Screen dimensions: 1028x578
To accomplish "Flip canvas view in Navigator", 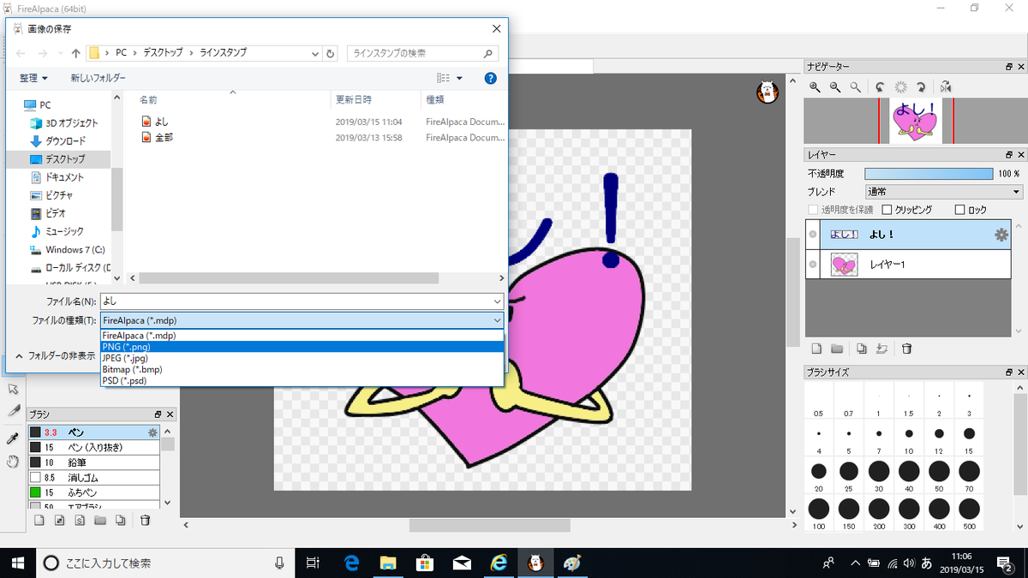I will (945, 87).
